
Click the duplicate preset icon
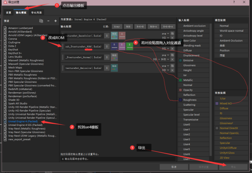41,21
